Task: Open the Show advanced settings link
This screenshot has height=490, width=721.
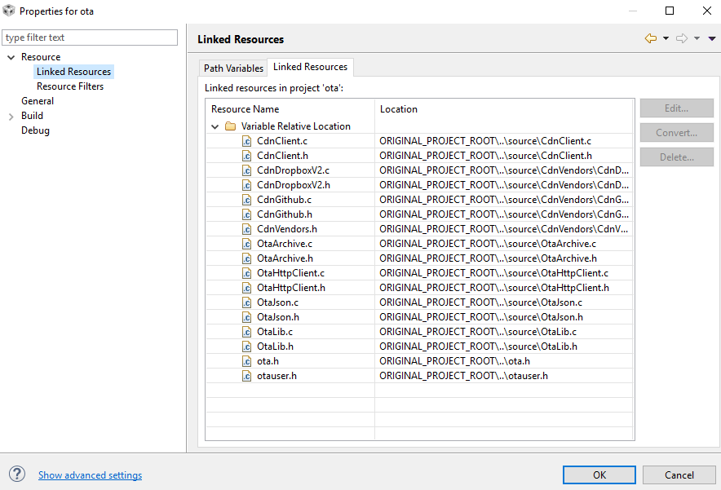Action: click(x=90, y=475)
